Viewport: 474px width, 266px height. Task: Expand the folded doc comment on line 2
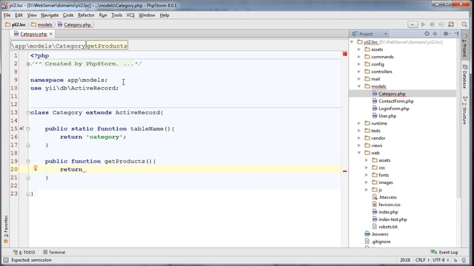(x=28, y=64)
